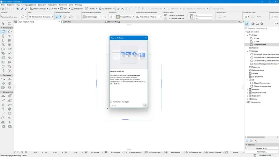Toggle the Направляющие guide lines button
The image size is (279, 157).
[x=38, y=8]
